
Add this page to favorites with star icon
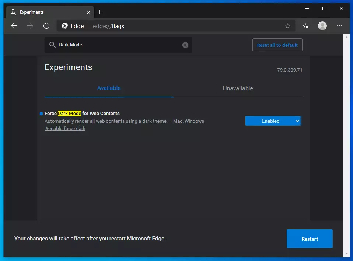tap(288, 26)
